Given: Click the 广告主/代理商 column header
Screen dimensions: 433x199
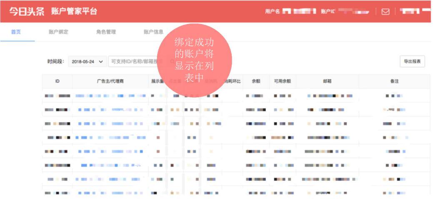Looking at the screenshot, I should coord(110,81).
